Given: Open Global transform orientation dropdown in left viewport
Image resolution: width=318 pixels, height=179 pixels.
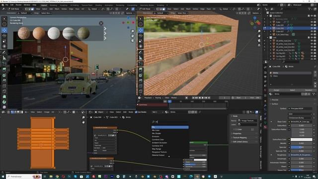Looking at the screenshot, I should tap(93, 9).
